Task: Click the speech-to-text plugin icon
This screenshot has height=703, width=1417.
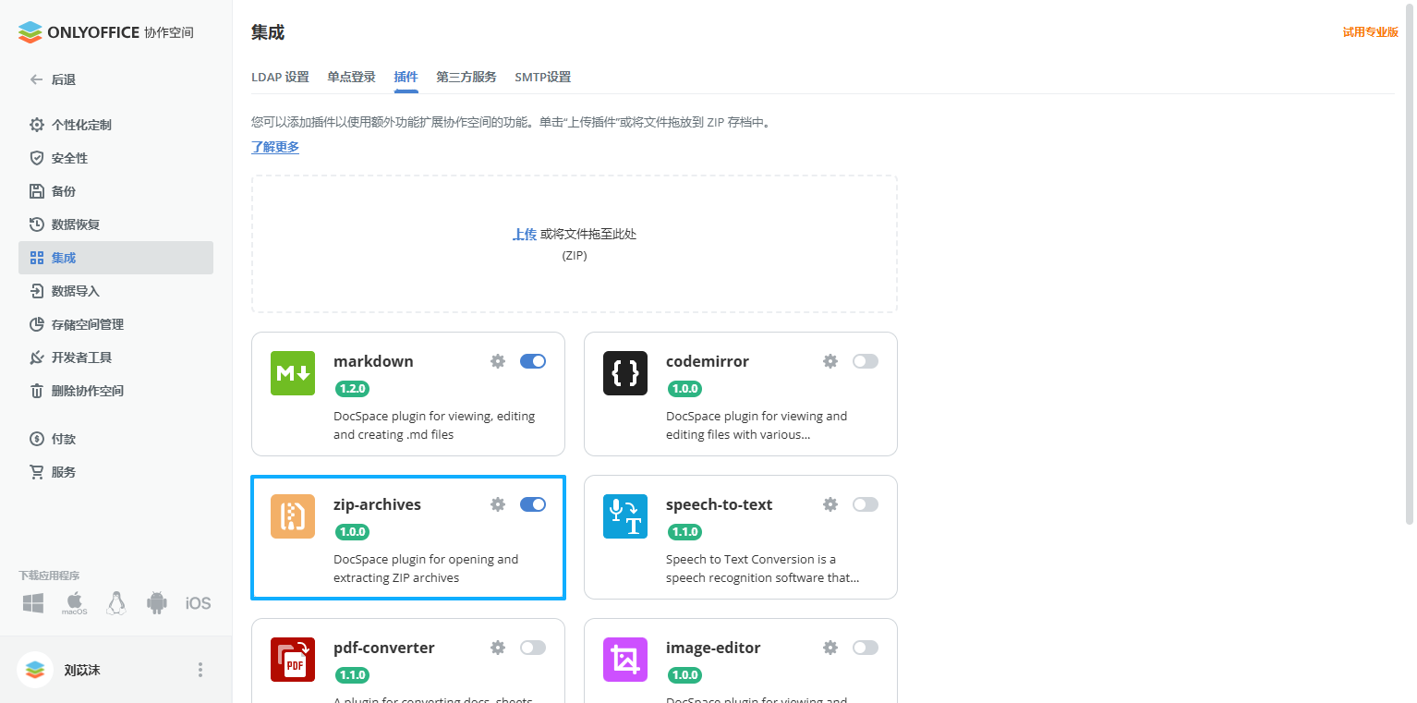Action: 625,516
